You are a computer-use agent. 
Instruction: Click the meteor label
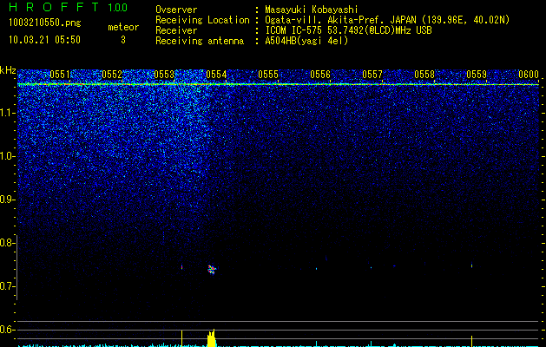123,27
